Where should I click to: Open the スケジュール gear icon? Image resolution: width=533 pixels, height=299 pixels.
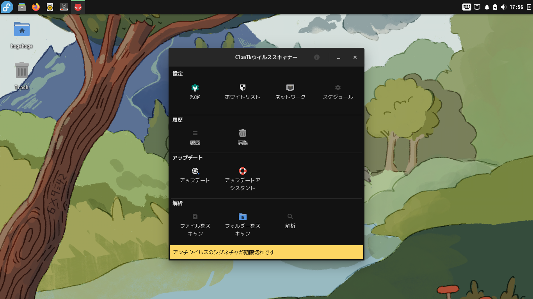pyautogui.click(x=338, y=88)
